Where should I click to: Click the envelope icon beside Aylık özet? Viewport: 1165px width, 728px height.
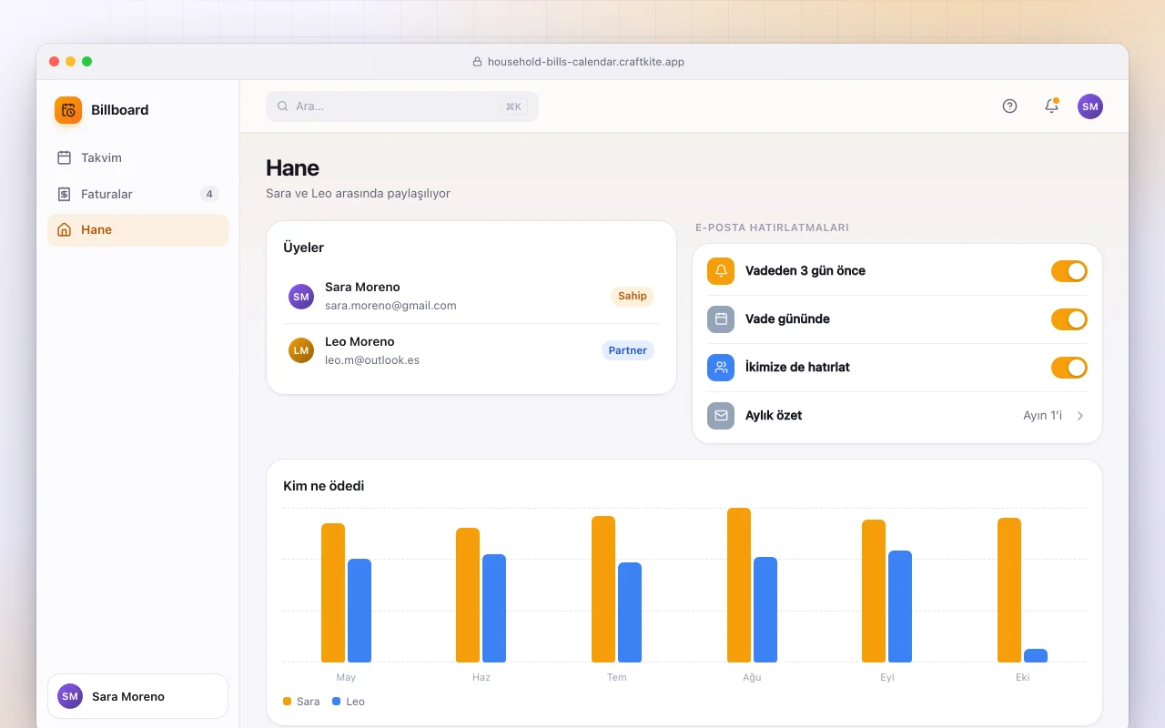pos(721,416)
